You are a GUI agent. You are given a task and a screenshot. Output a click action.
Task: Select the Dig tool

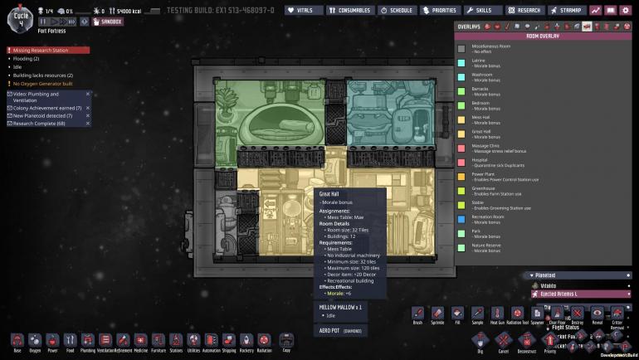click(x=480, y=342)
